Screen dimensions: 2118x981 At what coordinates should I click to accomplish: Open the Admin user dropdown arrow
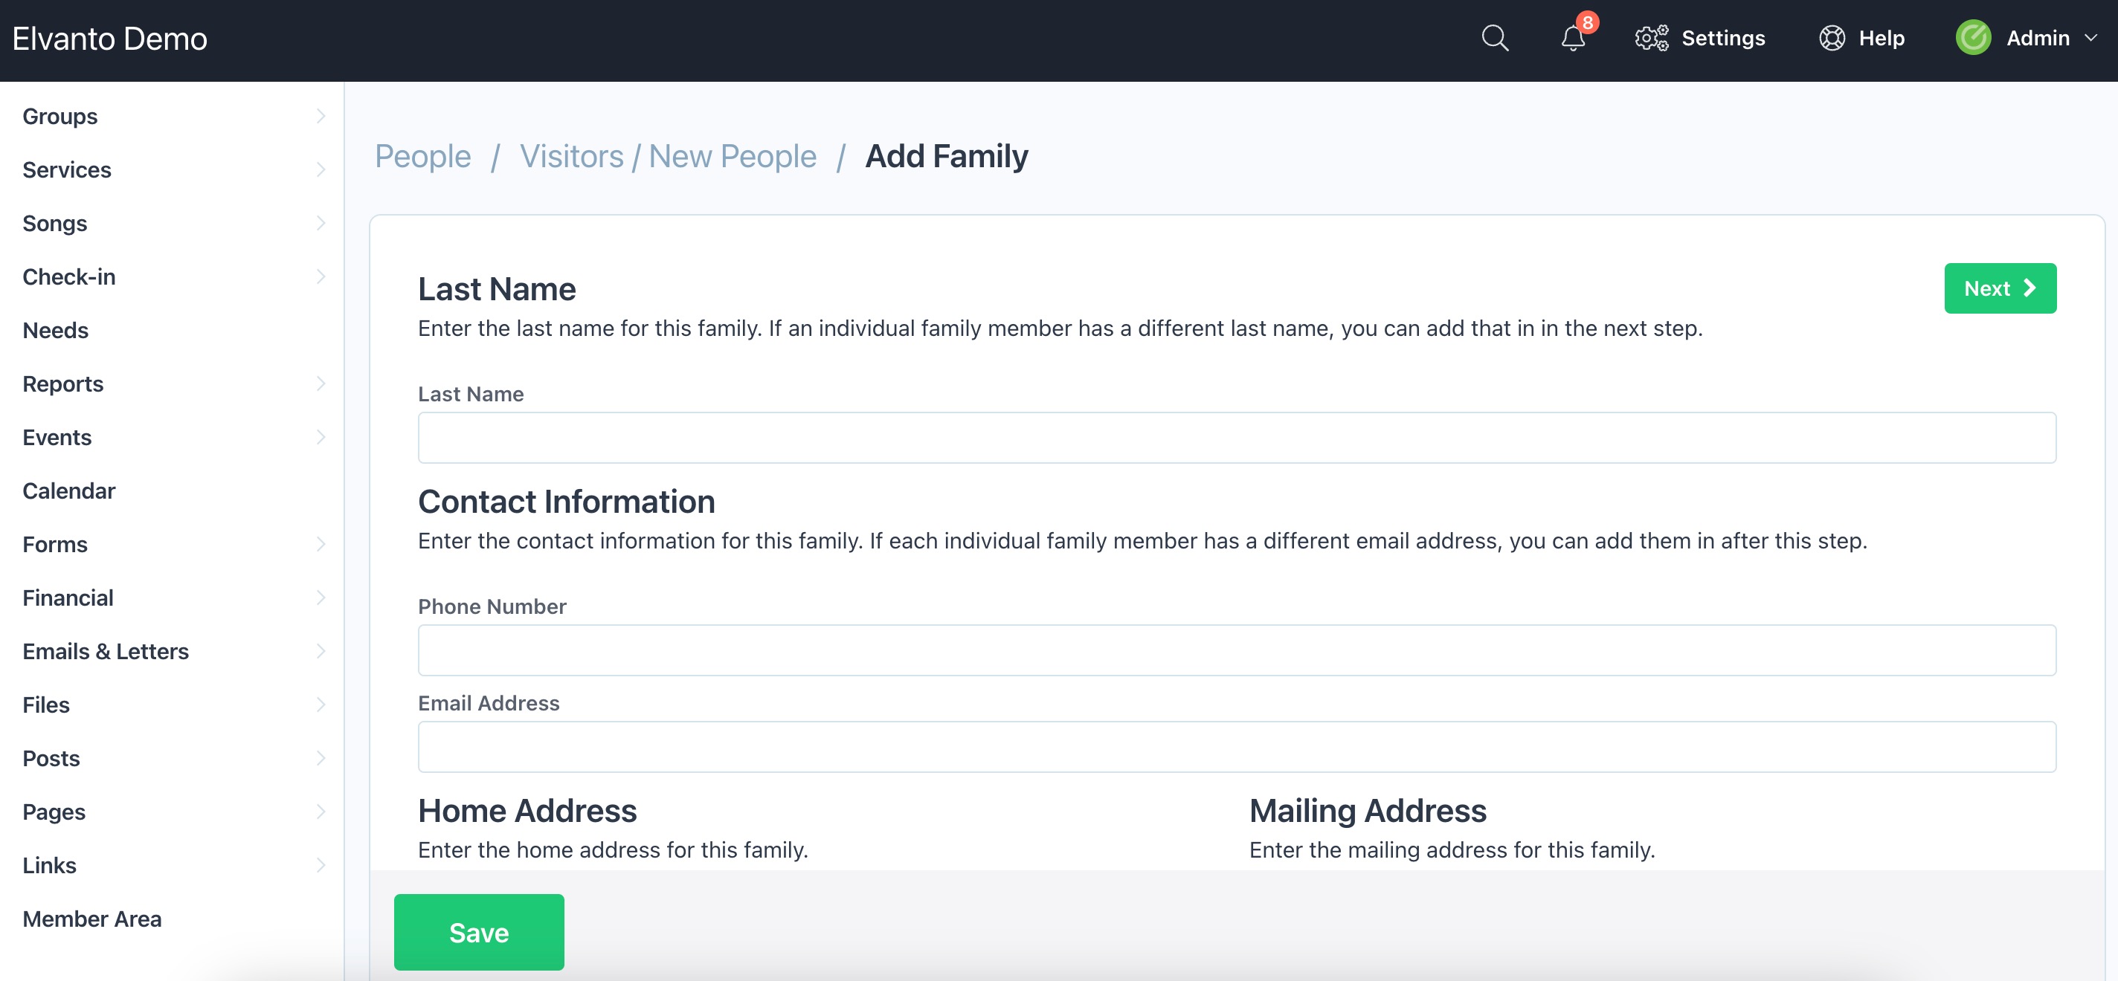click(x=2091, y=39)
